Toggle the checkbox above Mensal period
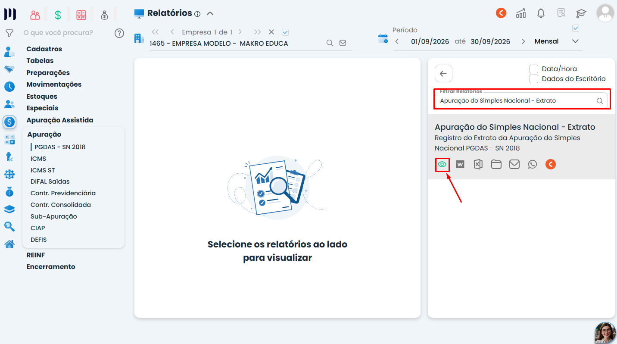The height and width of the screenshot is (344, 617). [575, 28]
